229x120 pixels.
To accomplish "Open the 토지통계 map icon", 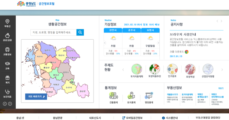I will click(131, 95).
